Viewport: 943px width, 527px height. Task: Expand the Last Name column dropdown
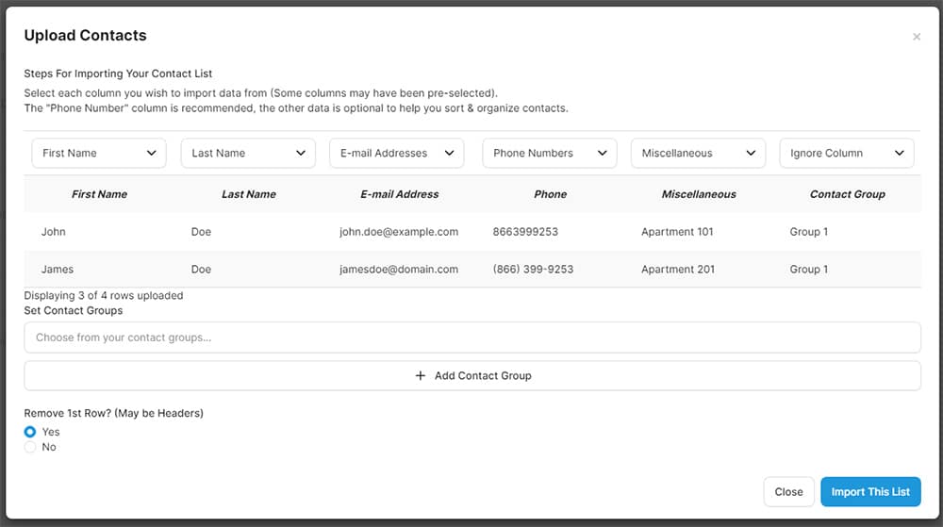(248, 153)
